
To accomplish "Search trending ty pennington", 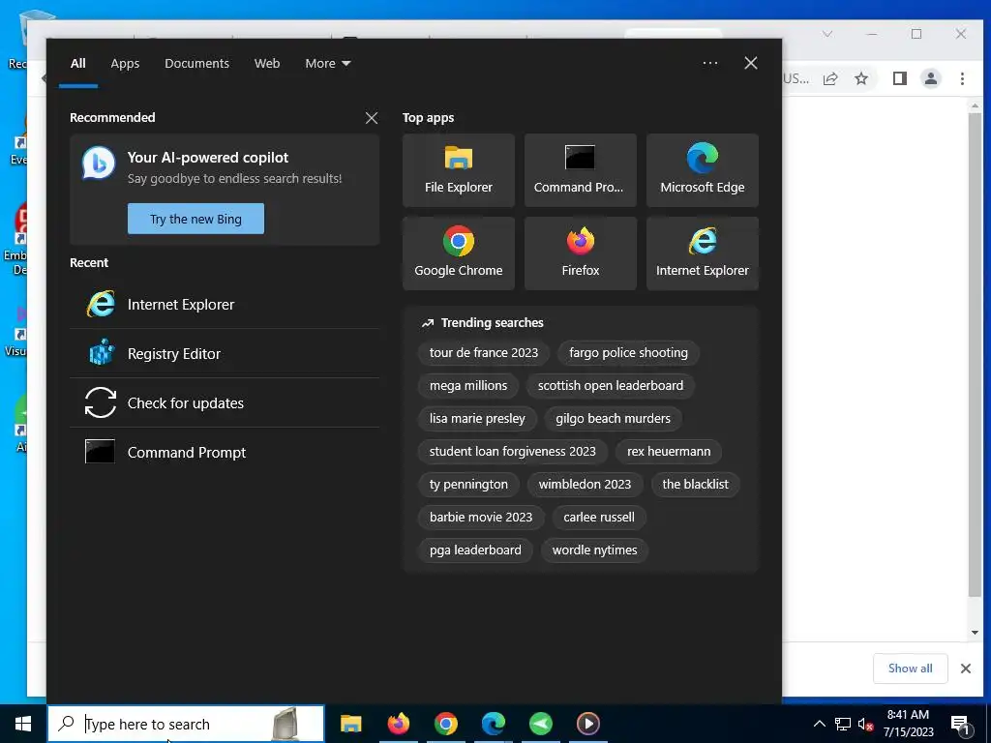I will tap(468, 484).
